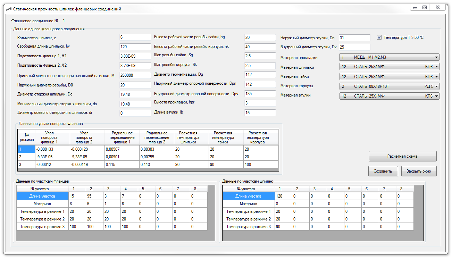This screenshot has width=452, height=259.
Task: Click the cell with value -9,33E-05
Action: [52, 157]
